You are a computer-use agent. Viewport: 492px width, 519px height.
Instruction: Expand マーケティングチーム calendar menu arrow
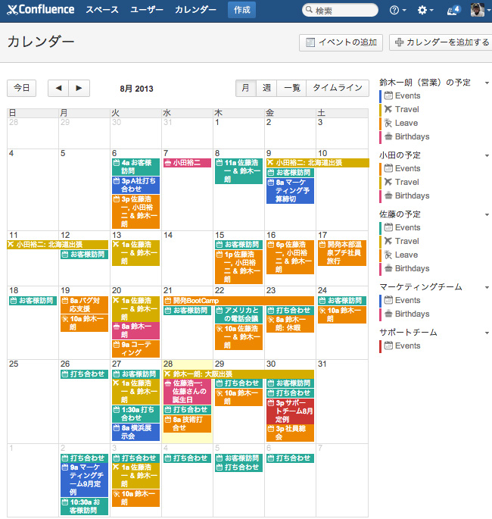click(487, 288)
